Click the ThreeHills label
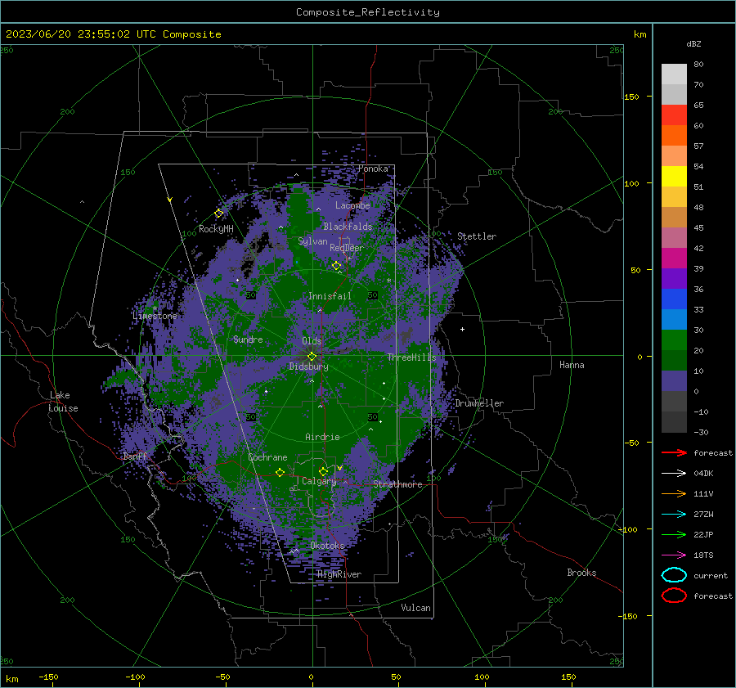The height and width of the screenshot is (688, 736). (411, 357)
